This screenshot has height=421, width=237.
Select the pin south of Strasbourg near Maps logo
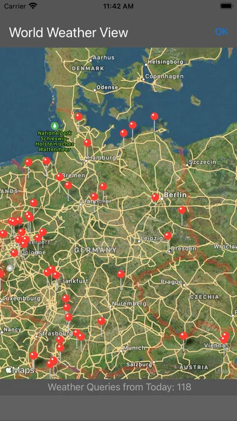coord(34,356)
